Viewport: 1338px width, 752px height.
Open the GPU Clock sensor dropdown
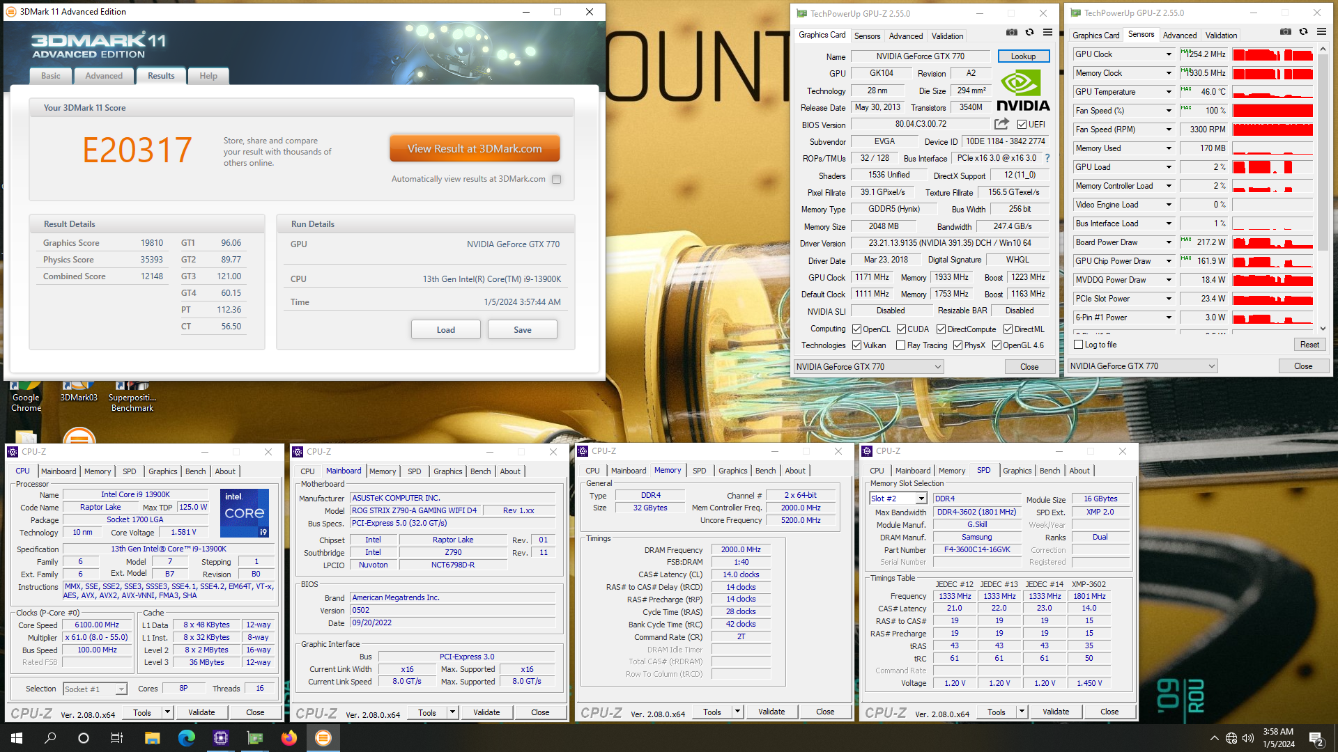[1169, 54]
